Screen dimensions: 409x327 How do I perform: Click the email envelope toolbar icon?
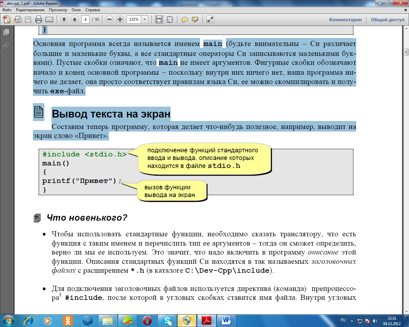[49, 19]
